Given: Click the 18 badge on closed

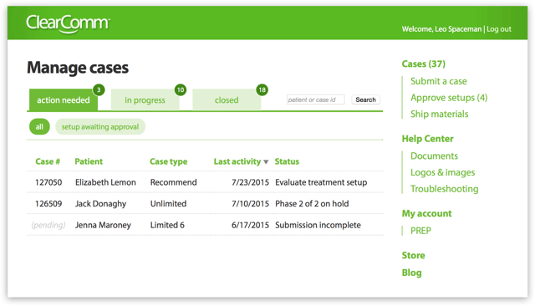Looking at the screenshot, I should coord(262,89).
